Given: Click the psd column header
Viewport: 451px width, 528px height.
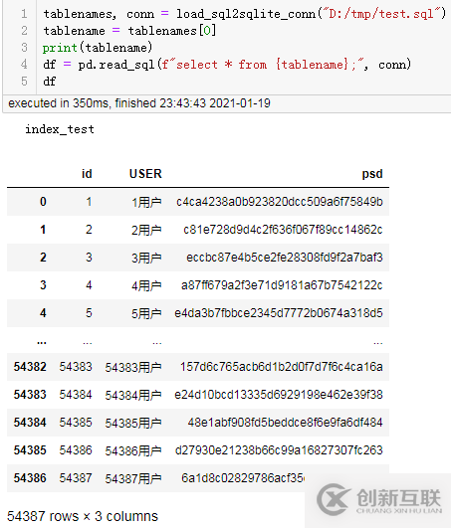Looking at the screenshot, I should pyautogui.click(x=372, y=174).
